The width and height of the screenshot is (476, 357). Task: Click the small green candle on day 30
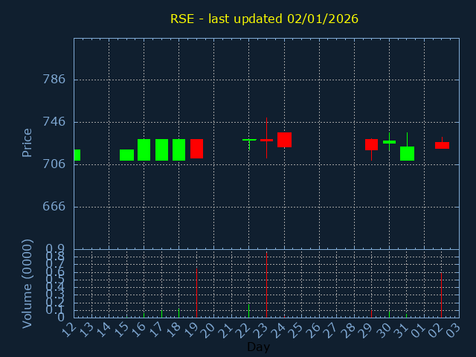[389, 141]
